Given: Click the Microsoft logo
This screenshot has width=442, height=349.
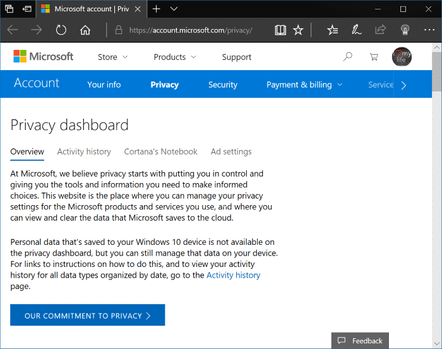Looking at the screenshot, I should point(43,56).
